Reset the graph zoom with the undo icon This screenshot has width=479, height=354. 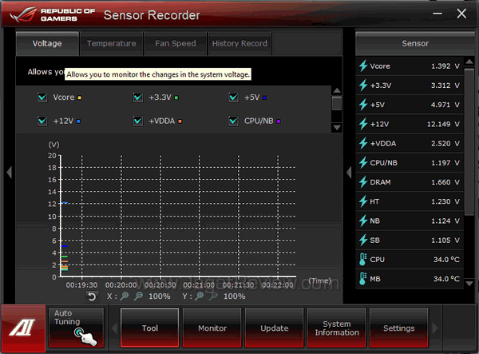(92, 296)
